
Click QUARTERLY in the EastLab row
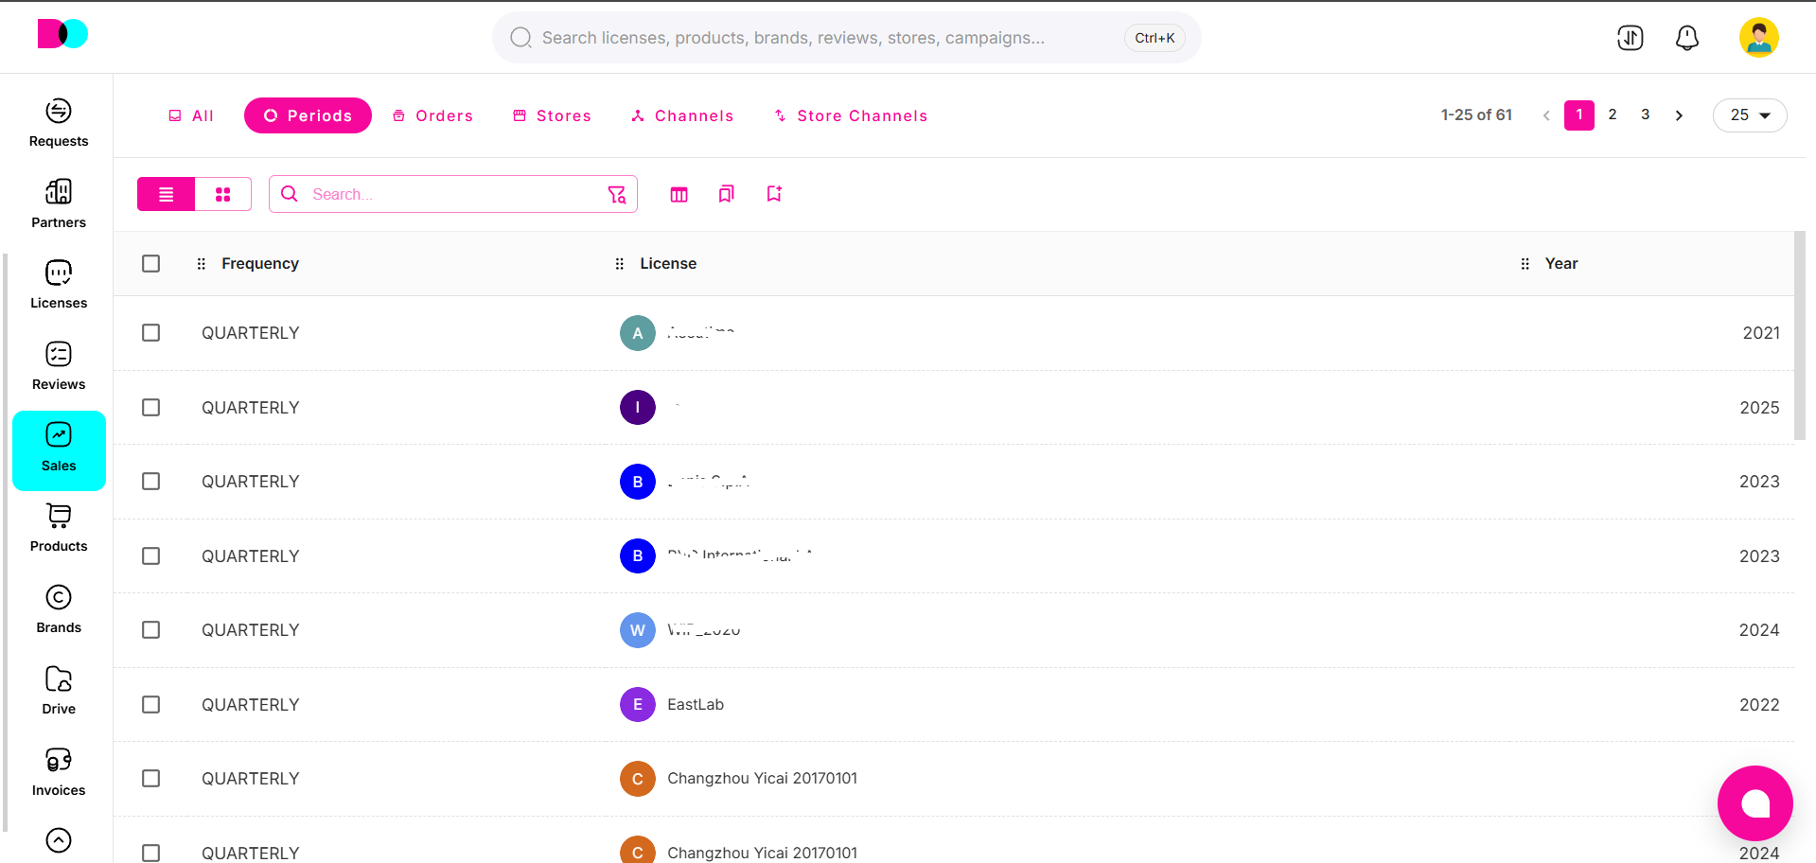[x=251, y=705]
